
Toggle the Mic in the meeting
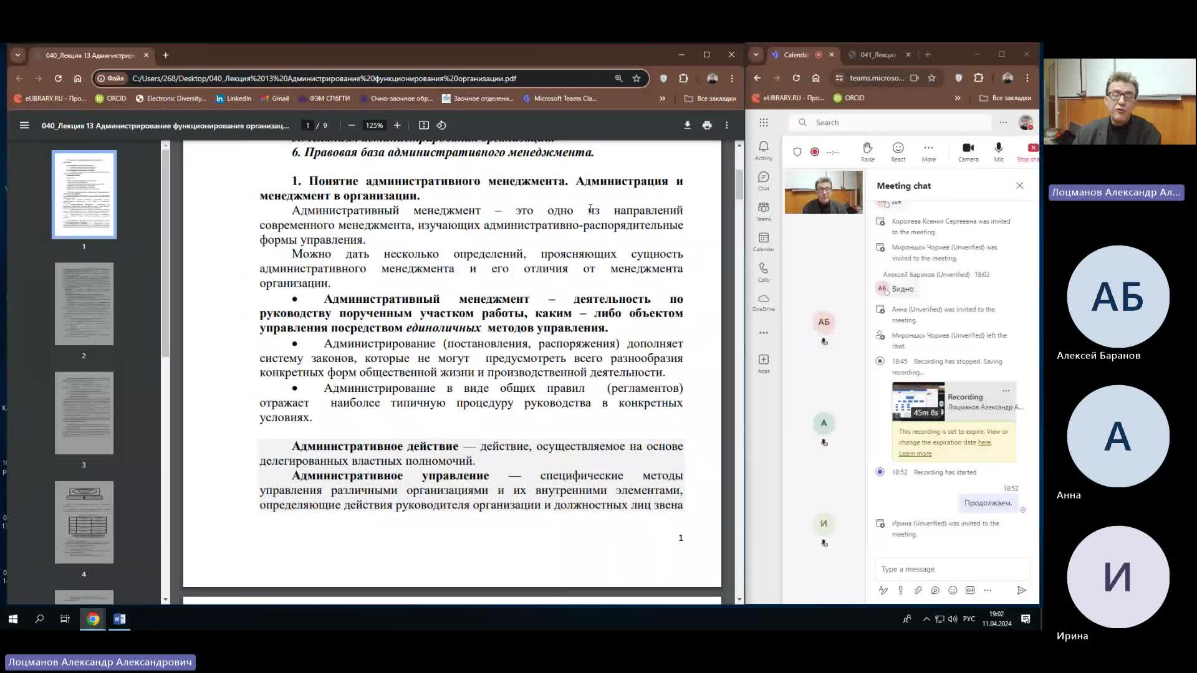pos(999,151)
